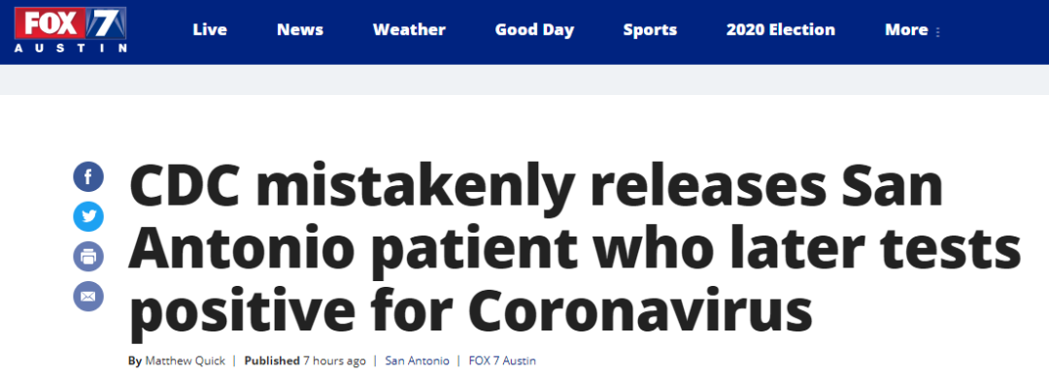Open the Sports section

tap(650, 31)
